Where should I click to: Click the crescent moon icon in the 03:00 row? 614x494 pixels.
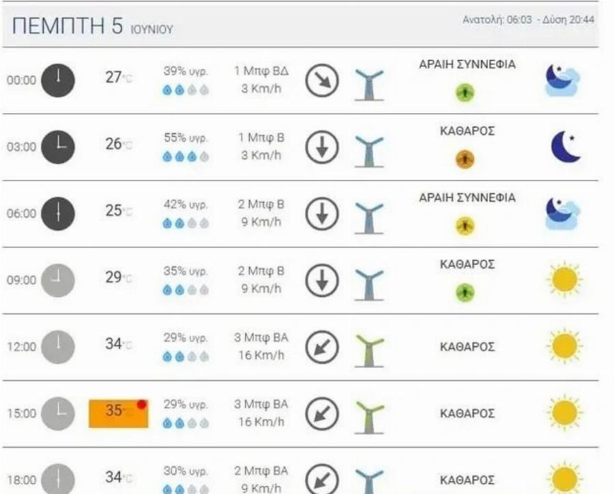565,146
